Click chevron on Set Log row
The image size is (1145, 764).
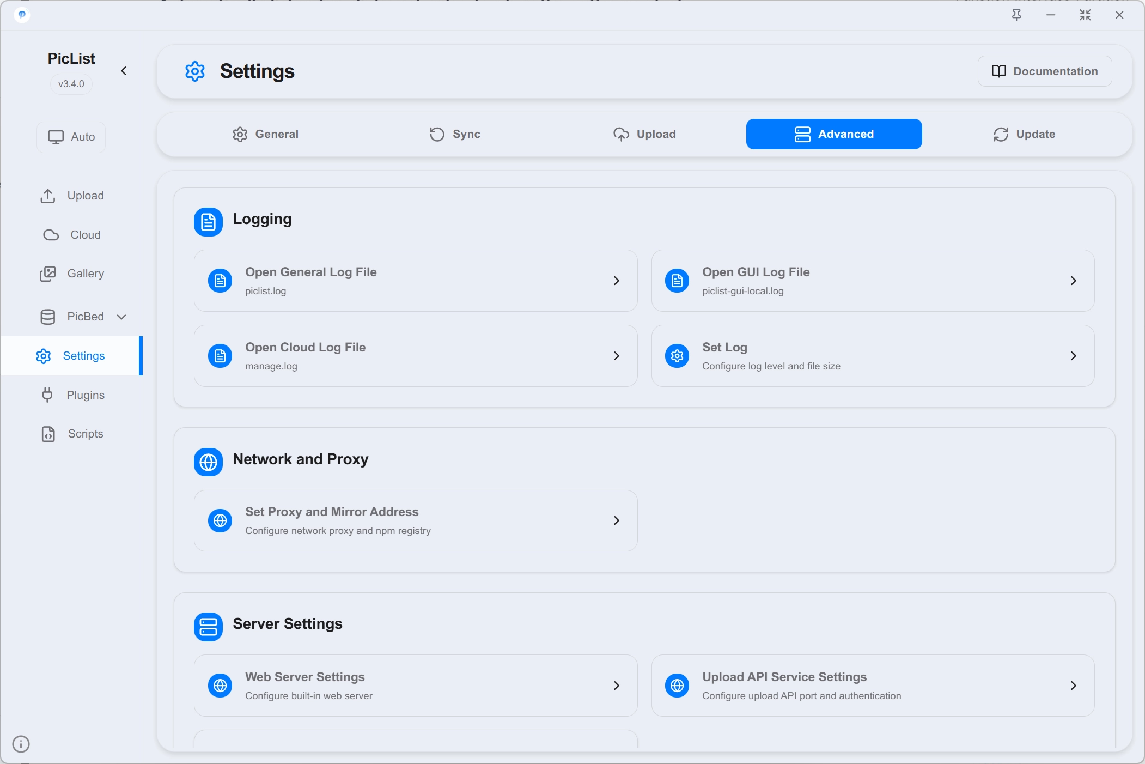tap(1073, 356)
